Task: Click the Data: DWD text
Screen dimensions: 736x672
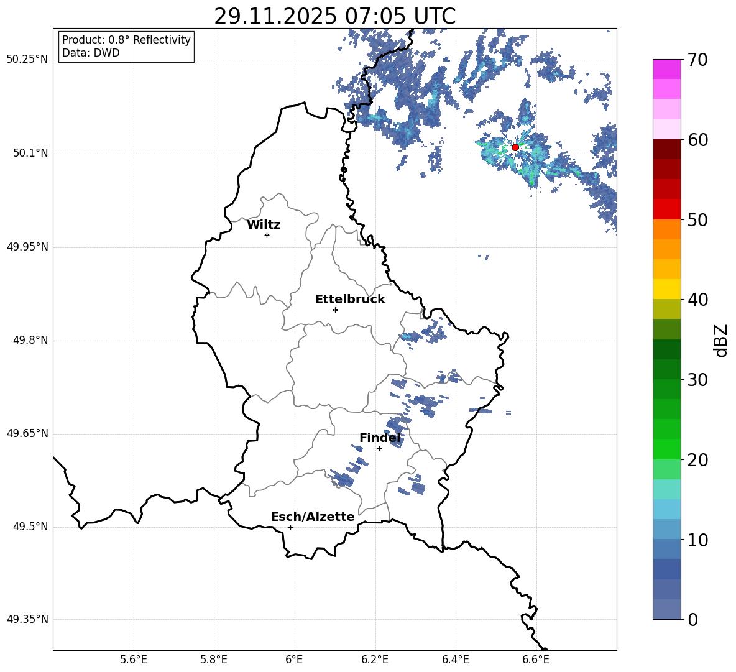Action: (x=91, y=53)
